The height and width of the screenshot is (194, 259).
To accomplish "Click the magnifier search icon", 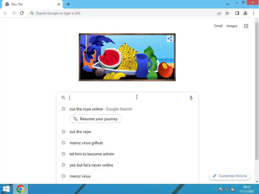I will click(63, 98).
